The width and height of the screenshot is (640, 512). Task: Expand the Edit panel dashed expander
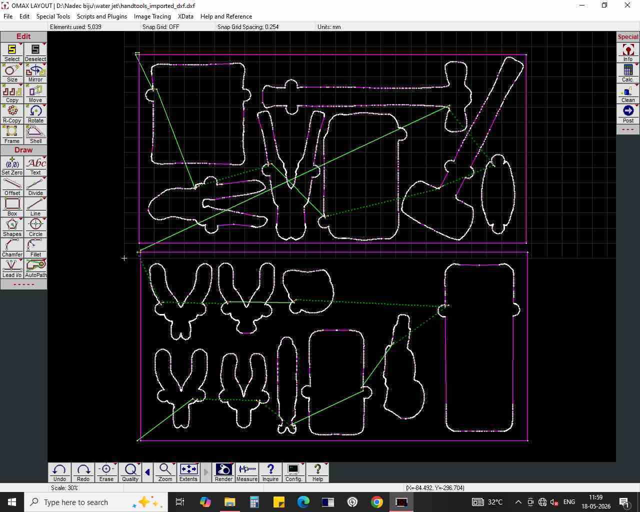[23, 284]
